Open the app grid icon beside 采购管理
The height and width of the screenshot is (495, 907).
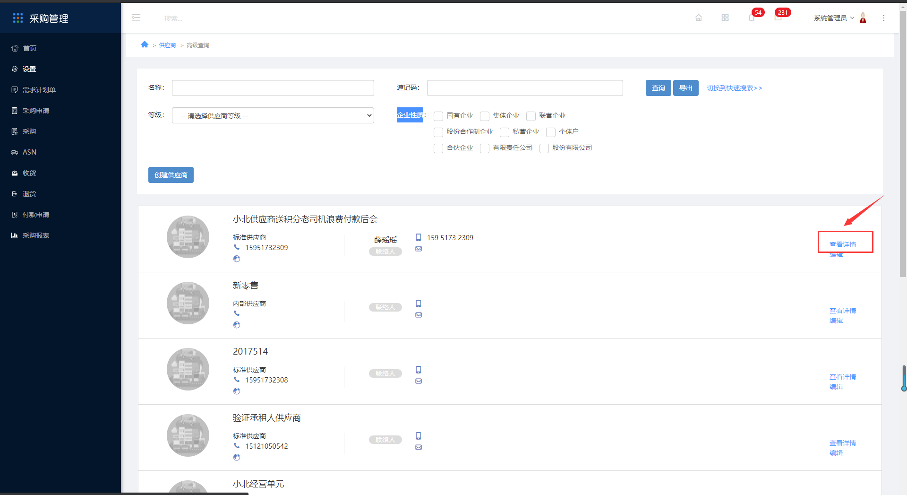coord(18,18)
